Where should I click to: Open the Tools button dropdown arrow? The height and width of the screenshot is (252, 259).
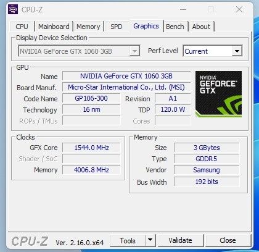point(150,240)
